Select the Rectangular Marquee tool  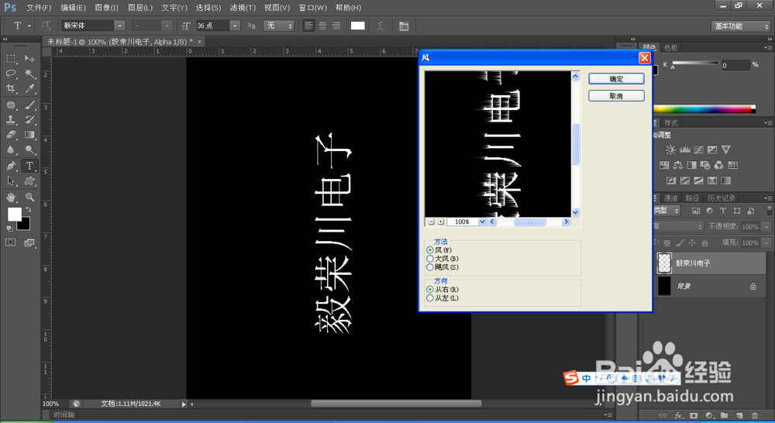(x=11, y=58)
